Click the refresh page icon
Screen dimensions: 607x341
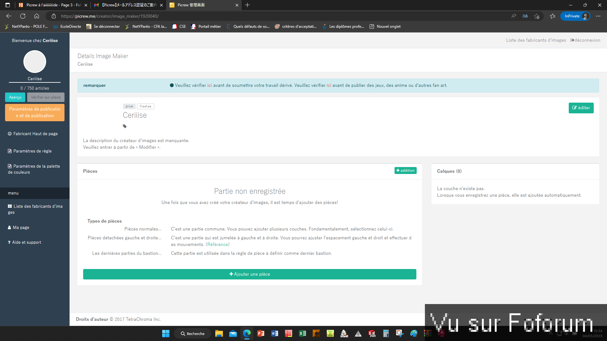click(23, 16)
